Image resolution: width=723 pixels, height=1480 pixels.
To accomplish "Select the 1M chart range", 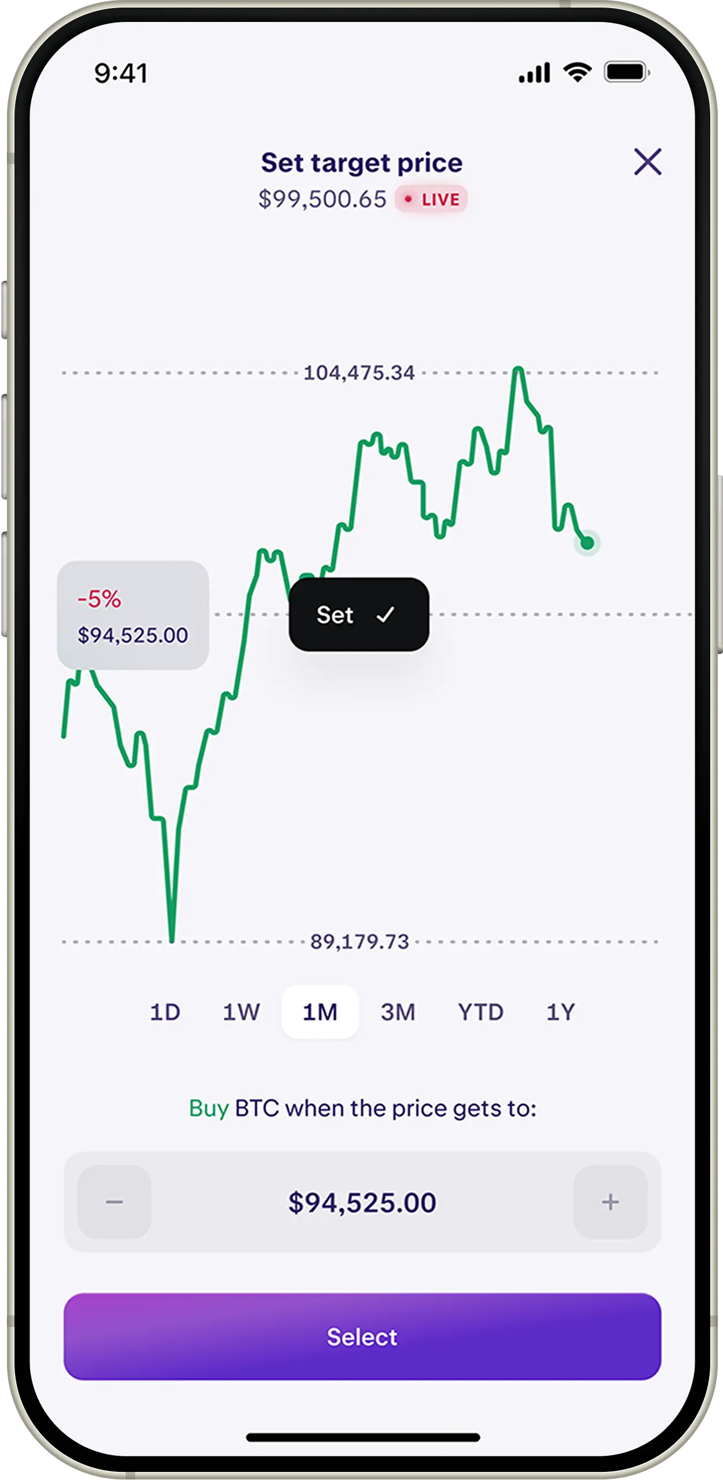I will pyautogui.click(x=320, y=1012).
